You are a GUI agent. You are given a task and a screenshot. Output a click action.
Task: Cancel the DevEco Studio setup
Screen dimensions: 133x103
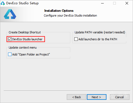point(120,97)
